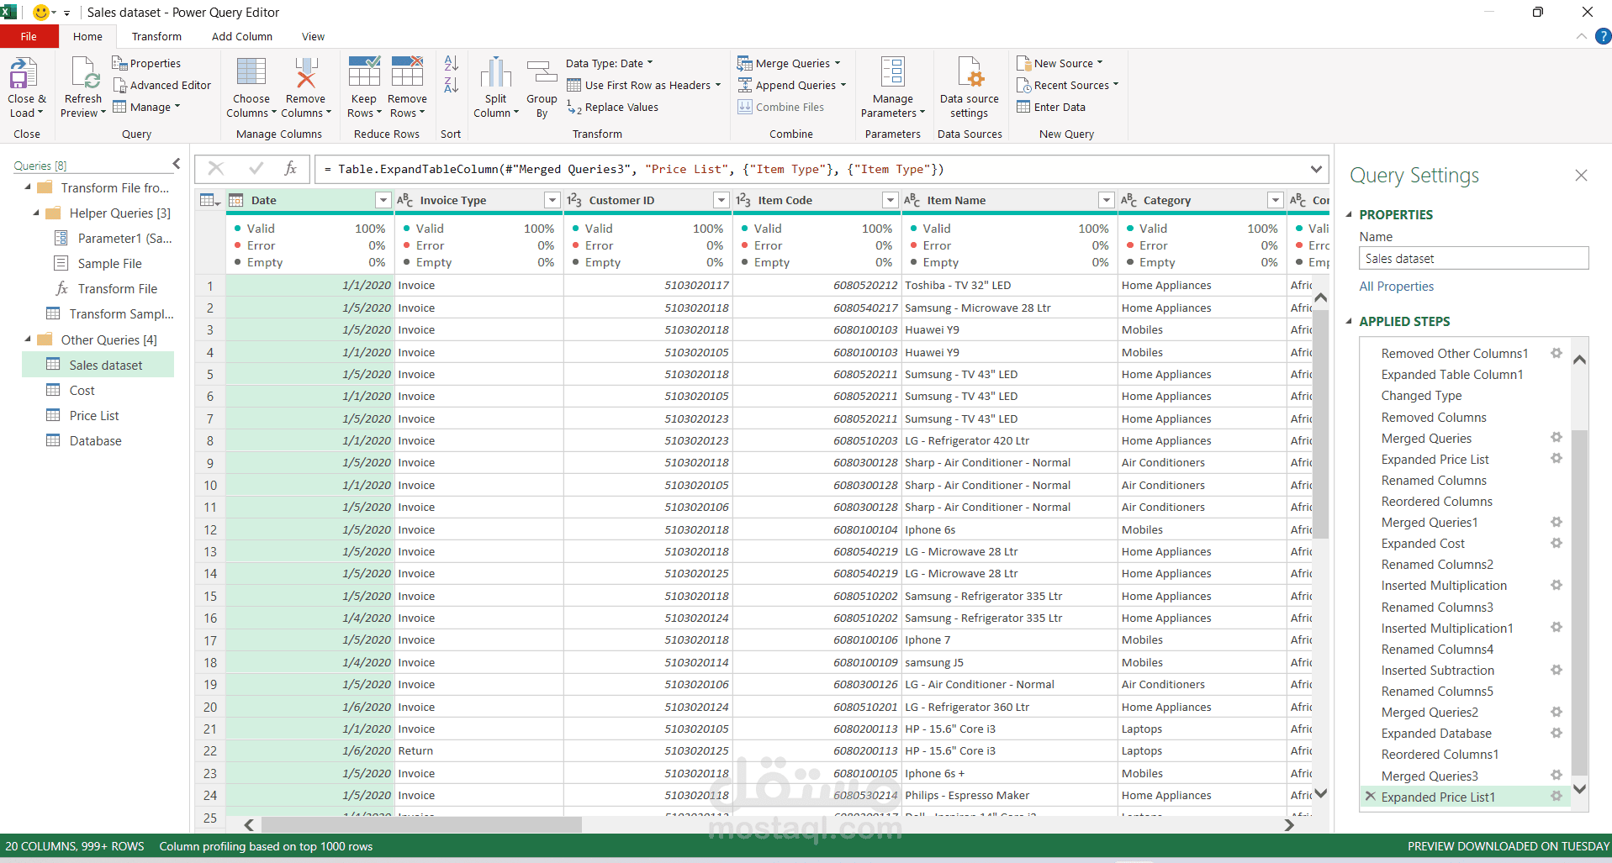Open the All Properties link
Image resolution: width=1612 pixels, height=863 pixels.
1397,286
